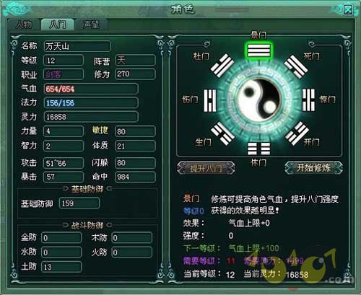The width and height of the screenshot is (361, 295).
Task: Select the 景门 trigram at top
Action: click(259, 50)
